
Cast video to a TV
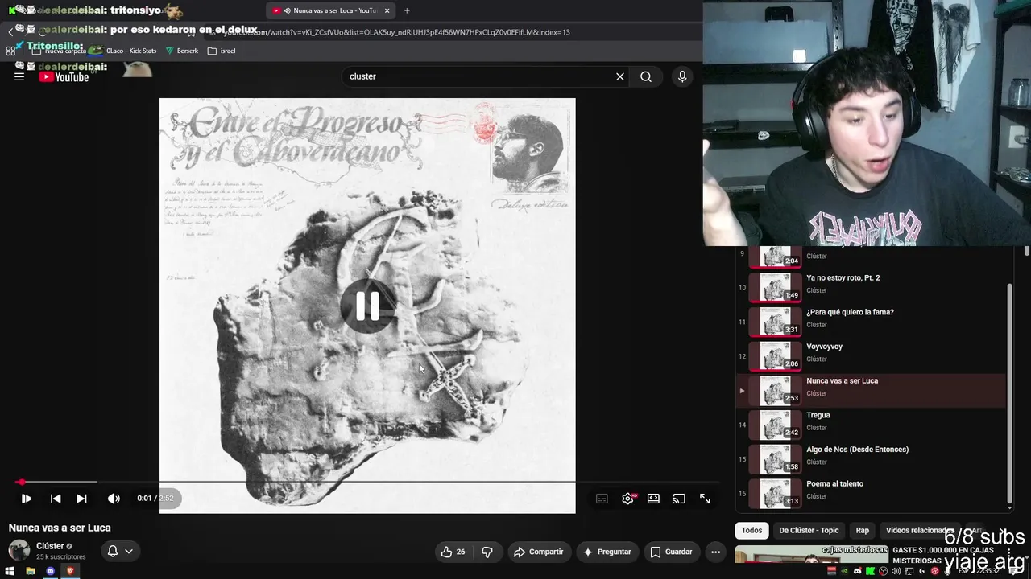pos(679,499)
